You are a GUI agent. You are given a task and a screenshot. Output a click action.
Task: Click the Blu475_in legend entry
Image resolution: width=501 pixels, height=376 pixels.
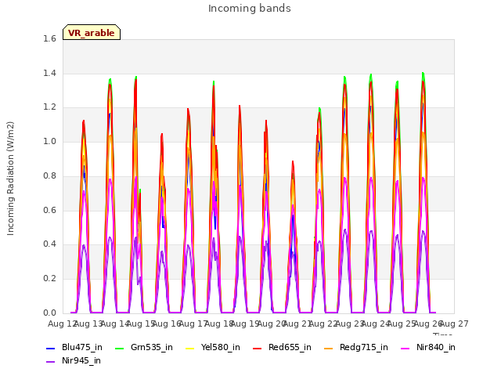[x=74, y=348]
